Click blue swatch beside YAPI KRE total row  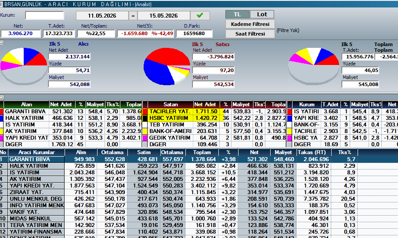point(289,118)
